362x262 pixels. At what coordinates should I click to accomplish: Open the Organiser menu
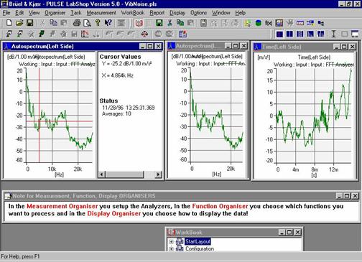coord(55,13)
